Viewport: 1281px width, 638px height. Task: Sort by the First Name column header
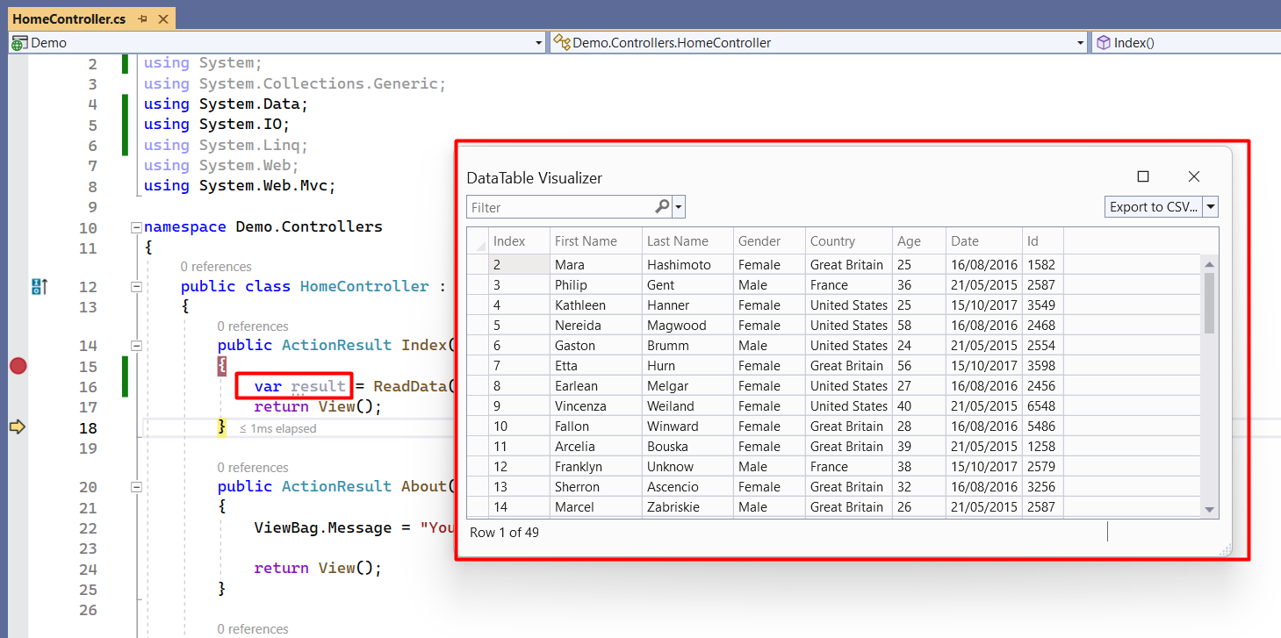(x=596, y=241)
